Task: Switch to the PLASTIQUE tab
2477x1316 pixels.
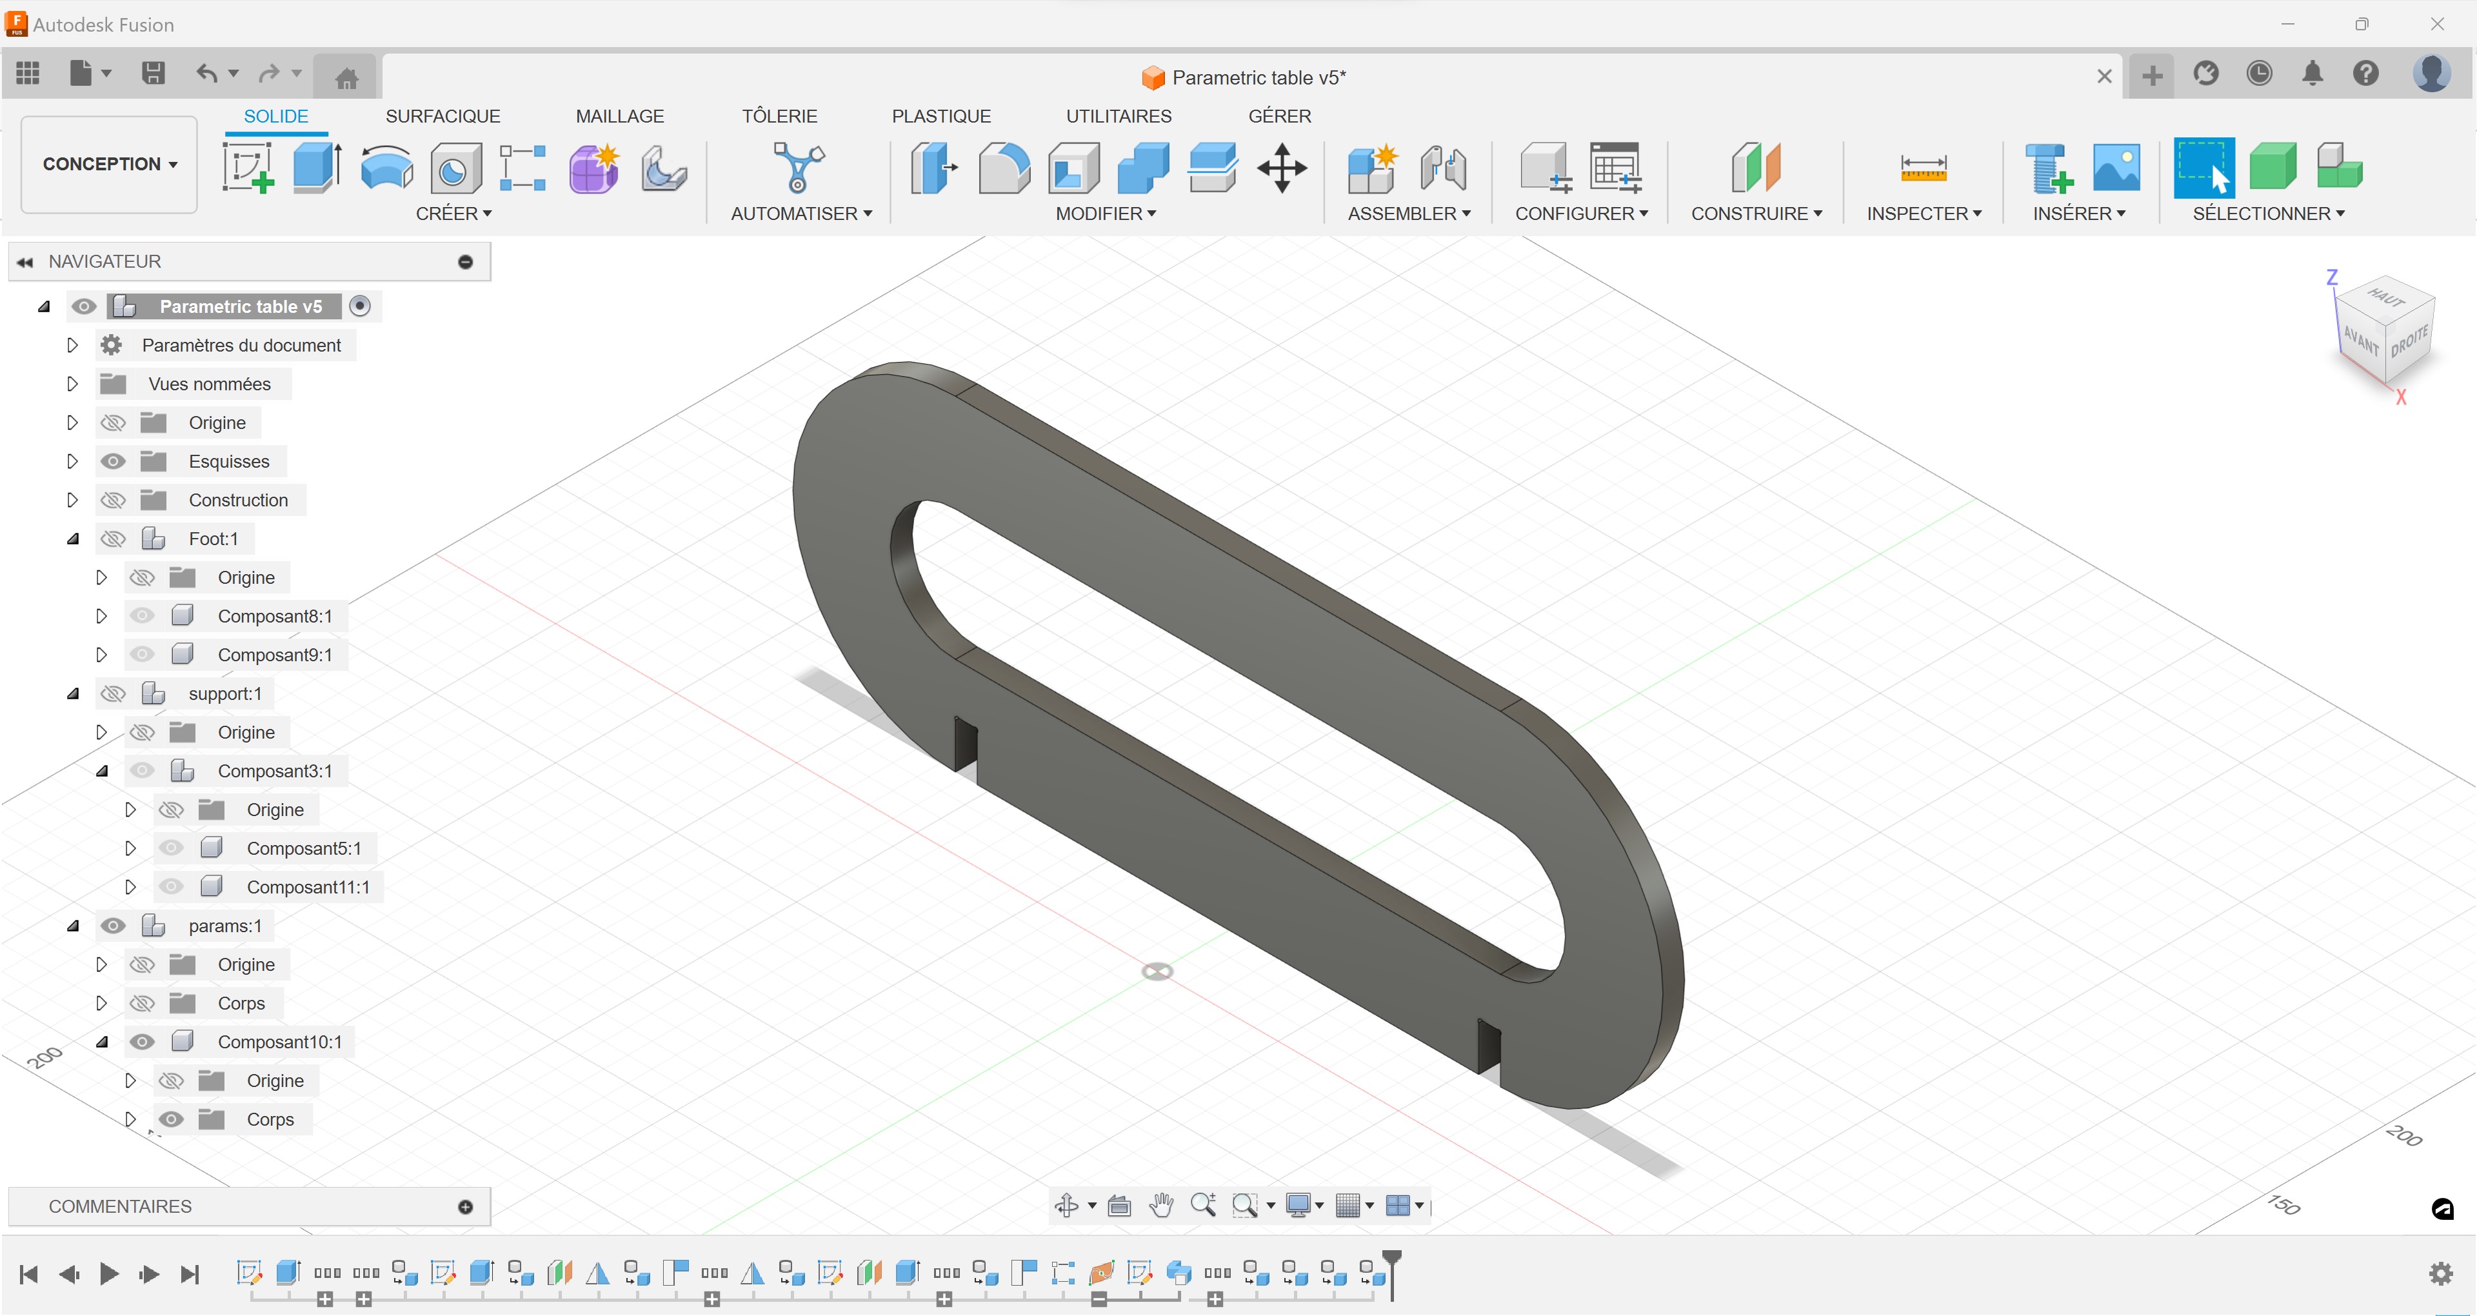Action: (940, 116)
